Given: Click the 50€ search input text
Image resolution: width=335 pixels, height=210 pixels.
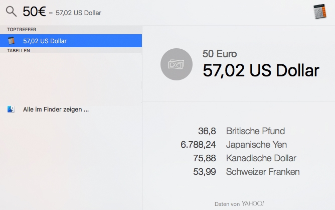Looking at the screenshot, I should tap(34, 12).
